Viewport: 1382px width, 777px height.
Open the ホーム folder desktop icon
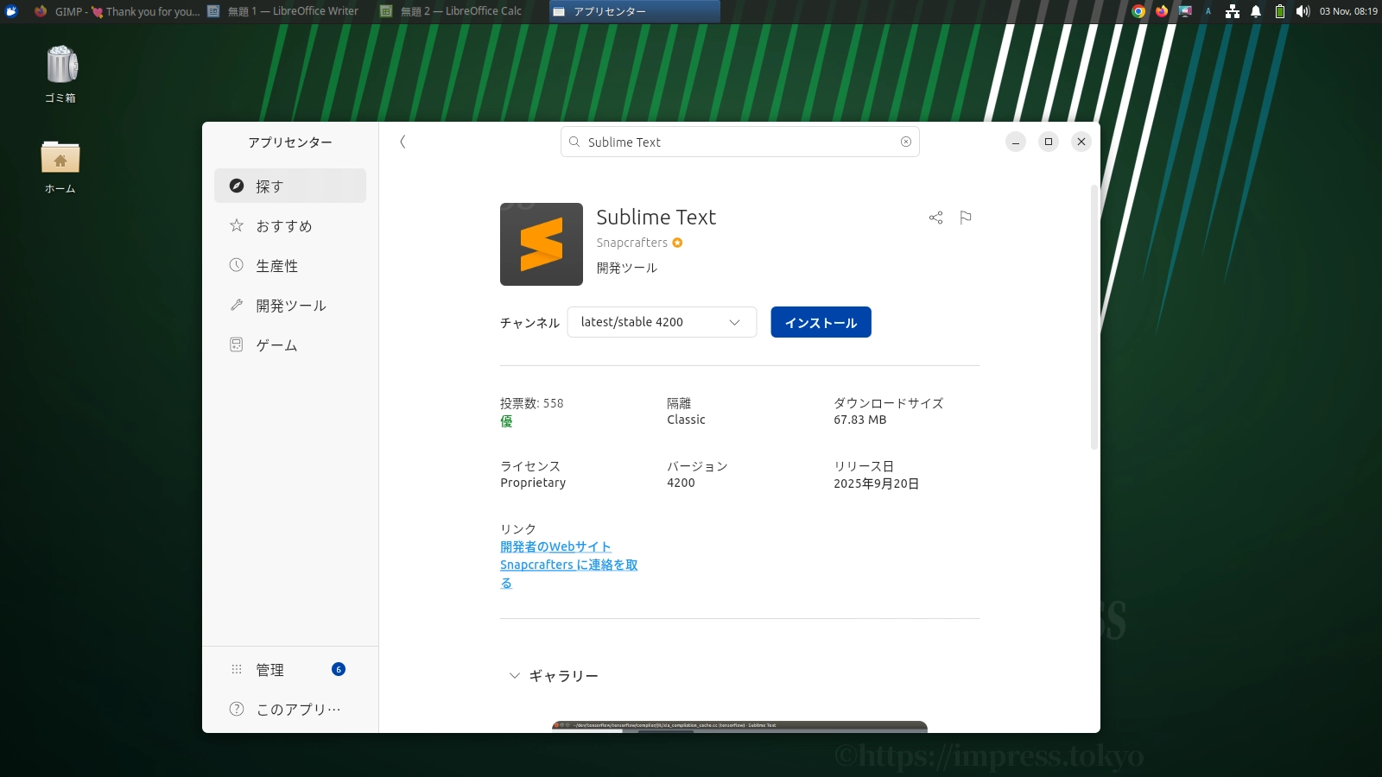coord(60,167)
